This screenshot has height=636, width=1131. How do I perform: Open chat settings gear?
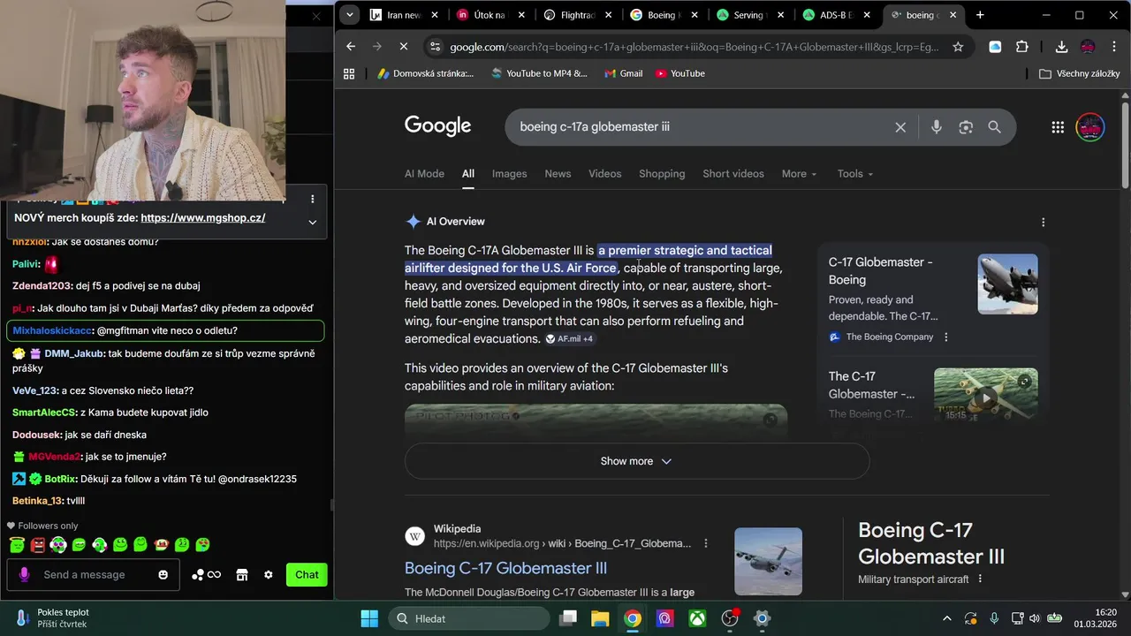click(x=269, y=575)
